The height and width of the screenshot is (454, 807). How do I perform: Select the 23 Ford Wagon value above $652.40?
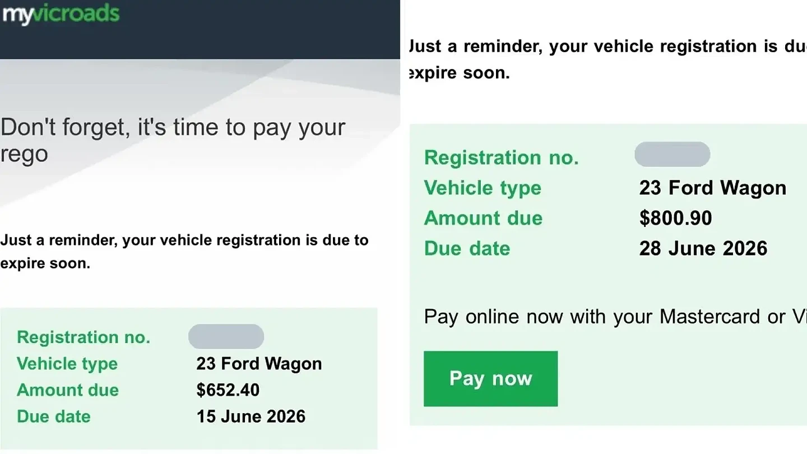(x=259, y=364)
